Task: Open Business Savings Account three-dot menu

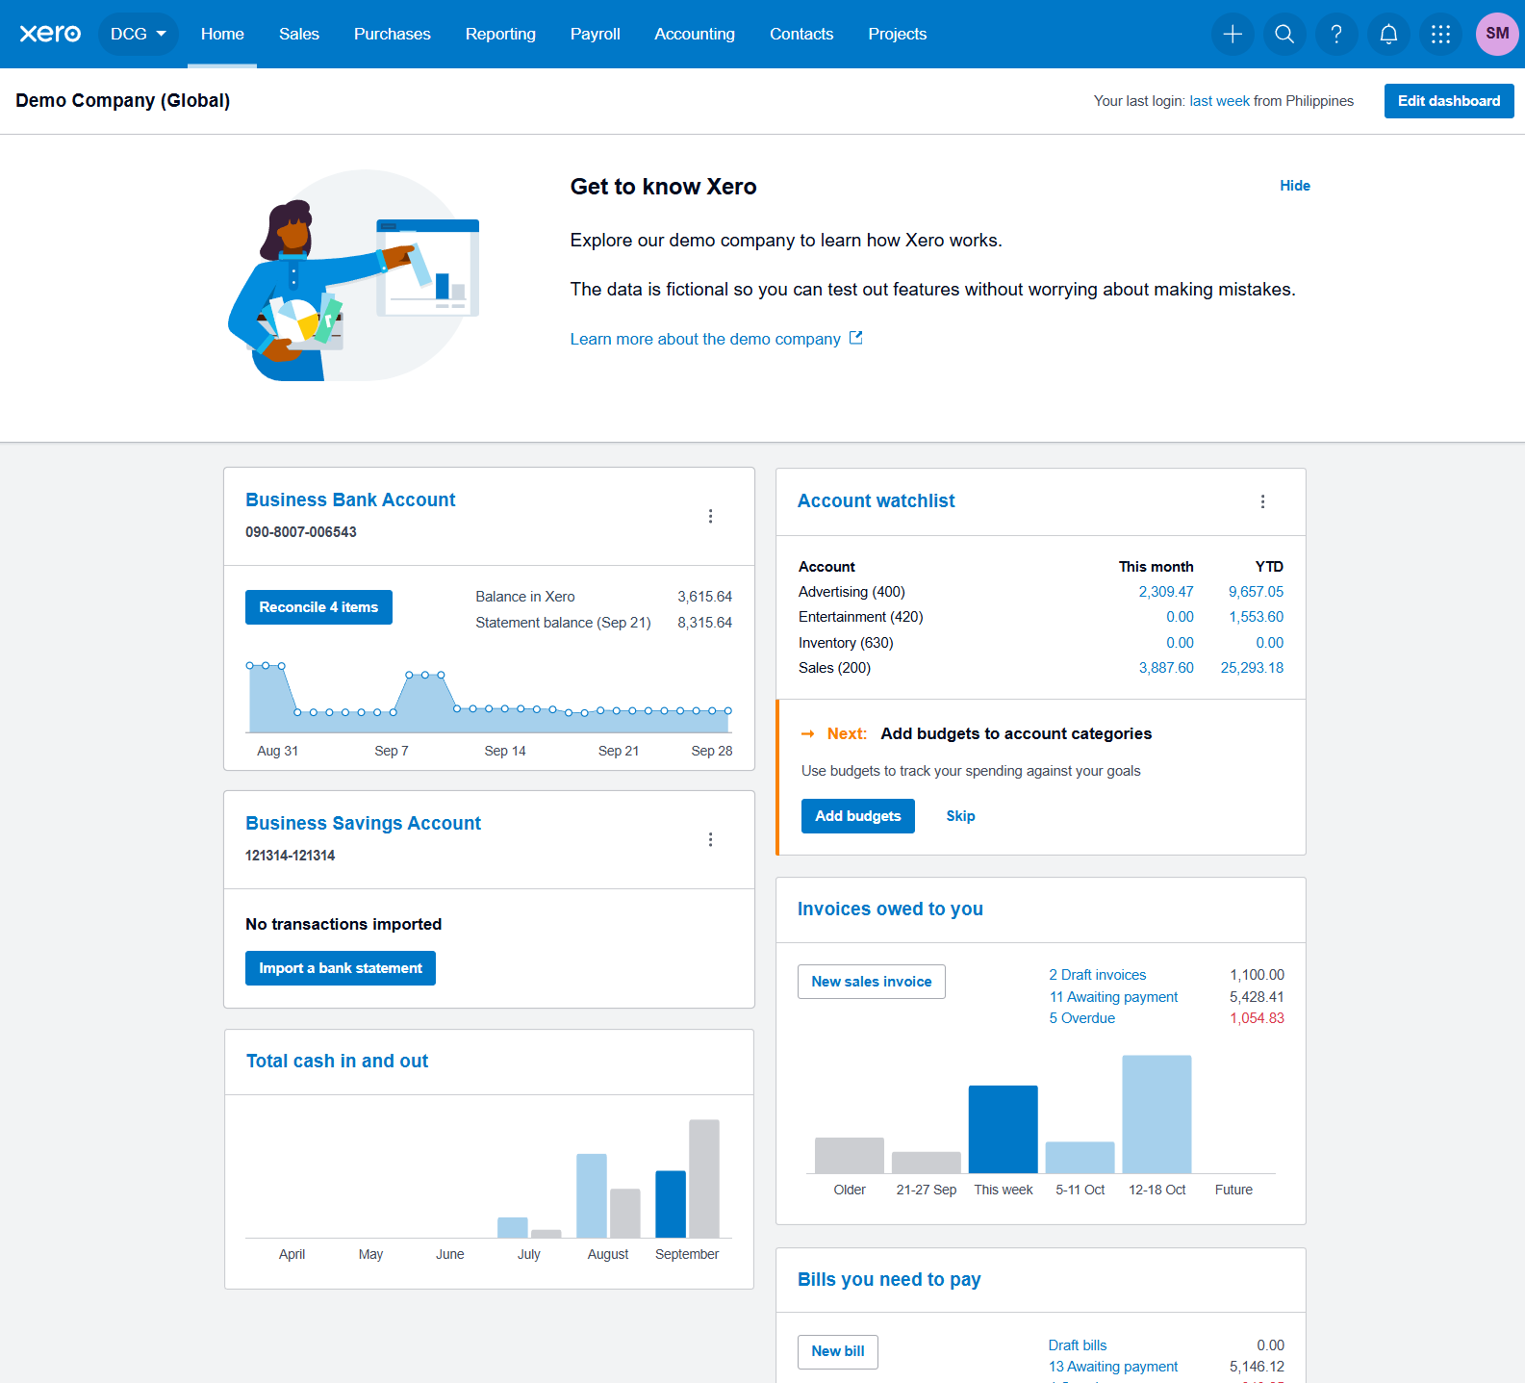Action: pyautogui.click(x=711, y=839)
